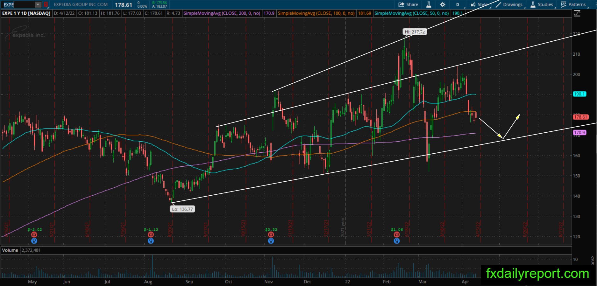This screenshot has height=286, width=597.
Task: Click the August 2021 blue lightbulb event icon
Action: point(151,241)
